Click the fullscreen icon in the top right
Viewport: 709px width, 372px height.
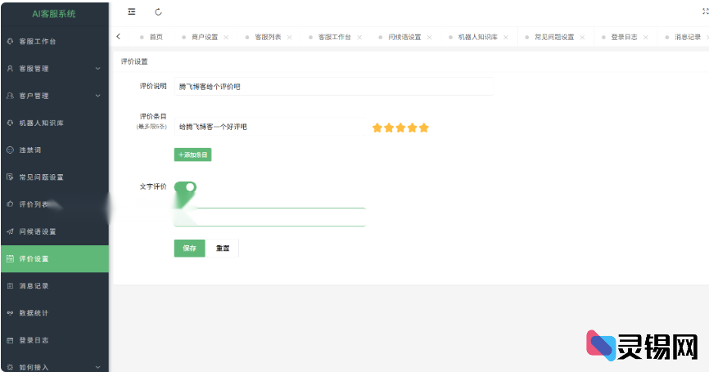click(706, 11)
